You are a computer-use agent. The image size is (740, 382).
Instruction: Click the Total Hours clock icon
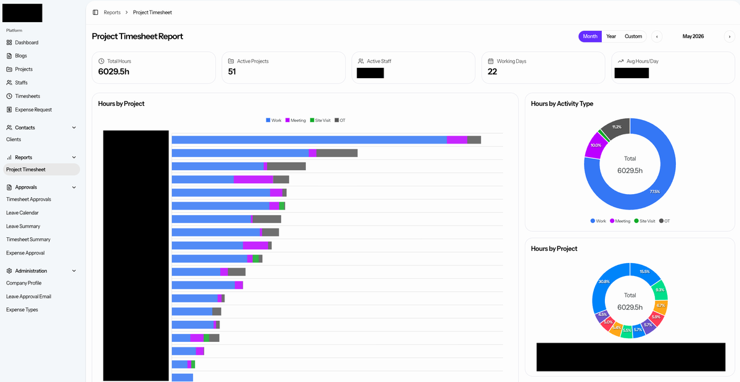pyautogui.click(x=101, y=61)
